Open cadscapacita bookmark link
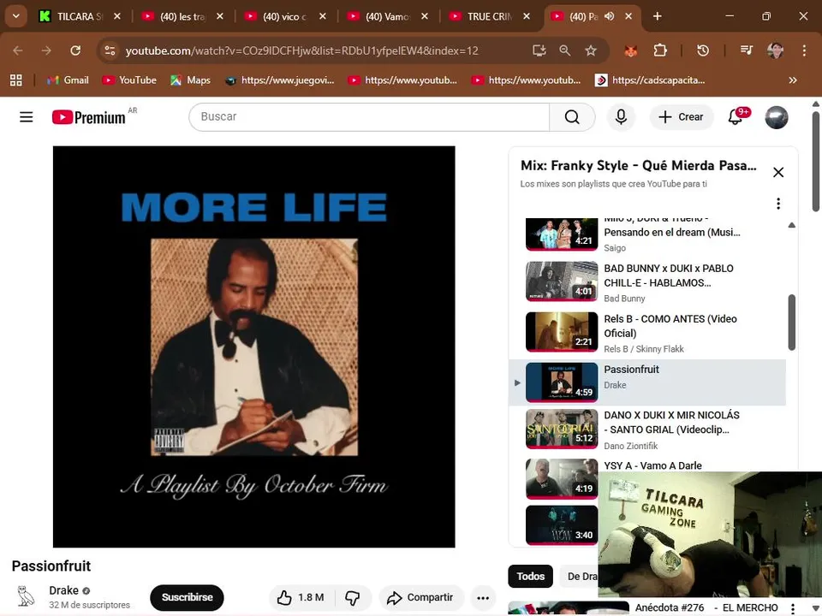The height and width of the screenshot is (616, 822). (650, 80)
